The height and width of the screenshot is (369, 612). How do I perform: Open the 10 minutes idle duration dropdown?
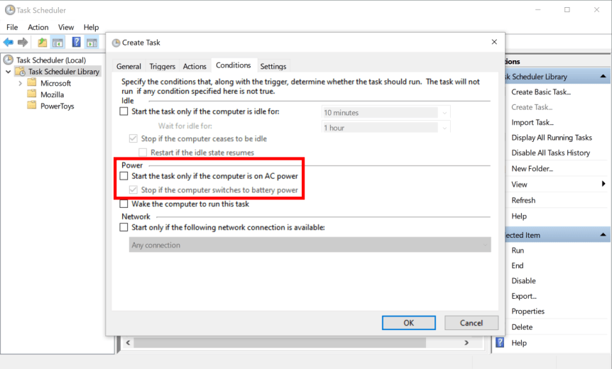click(444, 113)
